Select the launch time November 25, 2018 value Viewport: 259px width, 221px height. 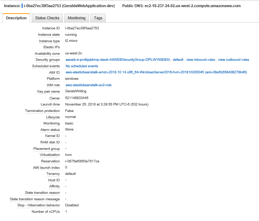point(106,104)
